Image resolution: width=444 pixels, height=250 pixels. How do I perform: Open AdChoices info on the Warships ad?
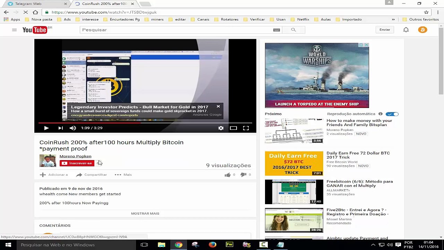[361, 45]
